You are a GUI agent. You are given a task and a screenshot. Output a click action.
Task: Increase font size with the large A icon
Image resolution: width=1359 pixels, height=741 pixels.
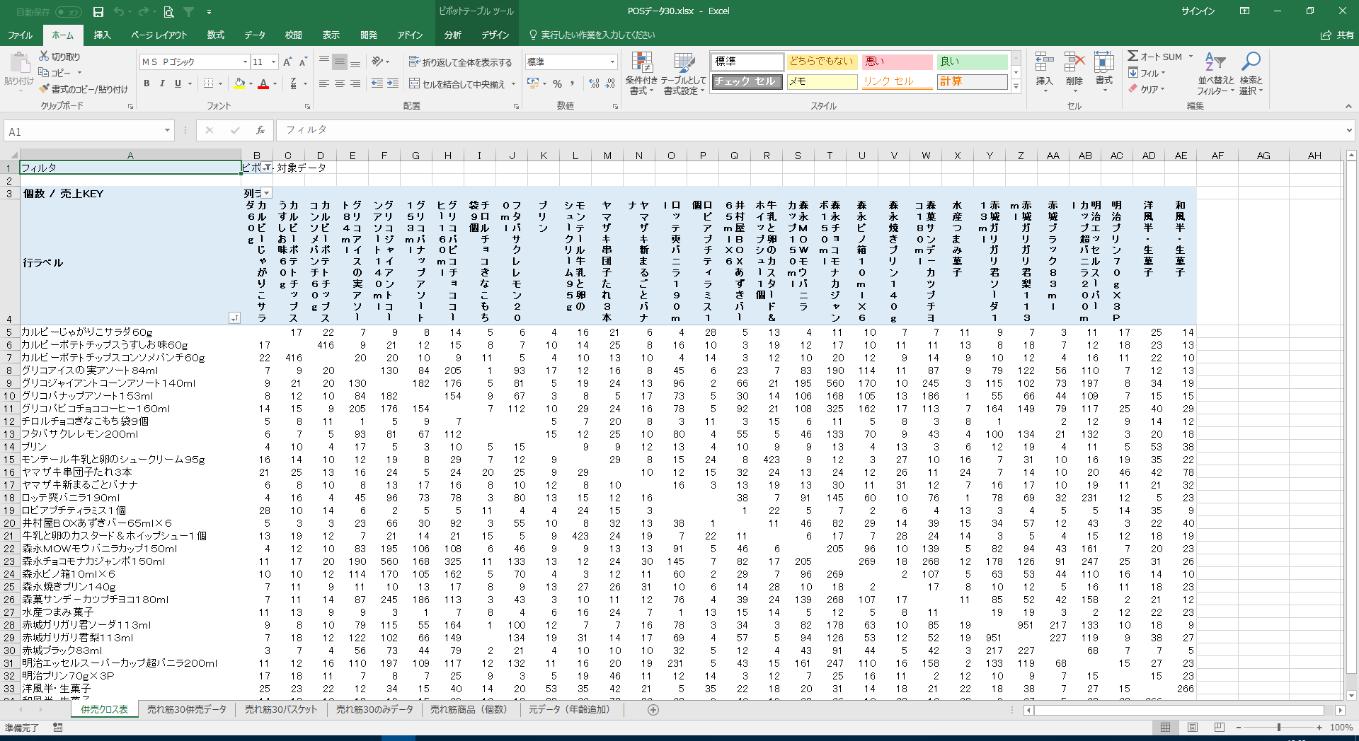[x=287, y=62]
